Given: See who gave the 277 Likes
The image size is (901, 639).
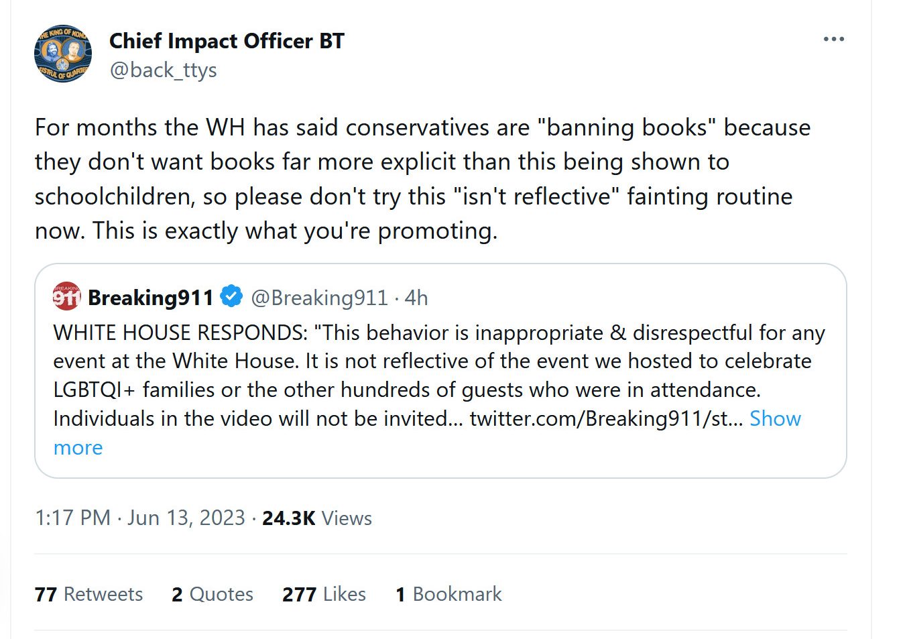Looking at the screenshot, I should coord(324,594).
